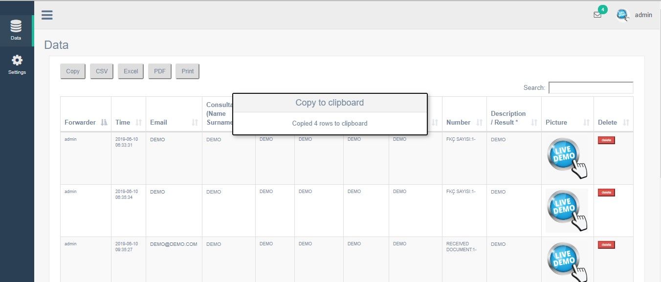
Task: Export the table as PDF
Action: point(160,71)
